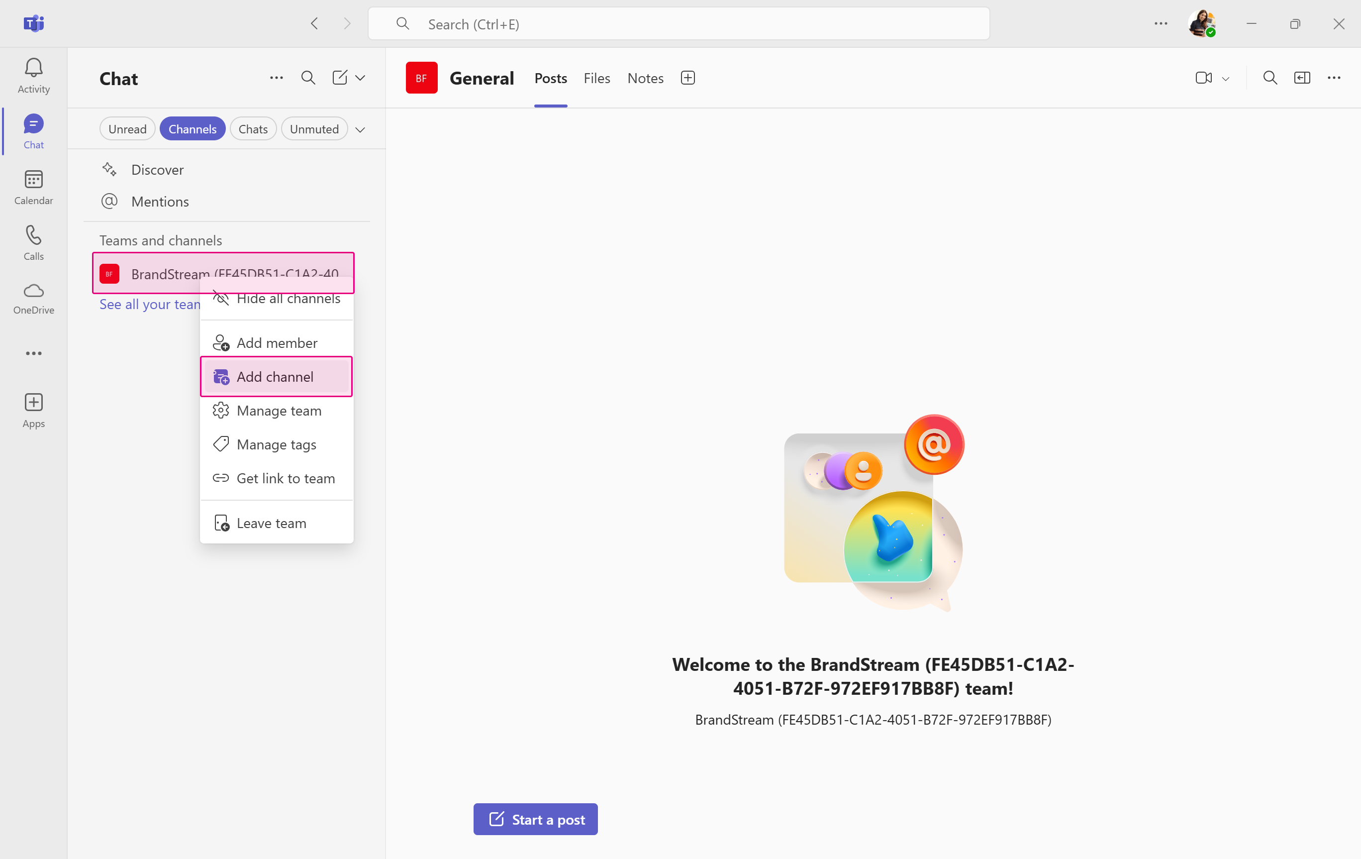Image resolution: width=1361 pixels, height=859 pixels.
Task: Choose Add member from context menu
Action: pyautogui.click(x=277, y=343)
